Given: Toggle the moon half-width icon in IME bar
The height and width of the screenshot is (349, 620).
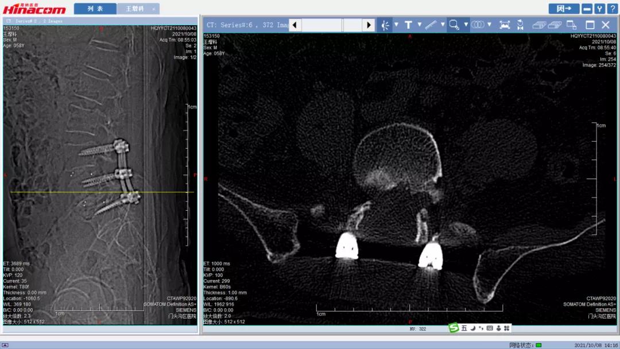Looking at the screenshot, I should click(x=472, y=328).
